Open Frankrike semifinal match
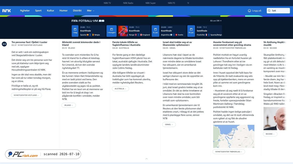Image resolution: width=293 pixels, height=164 pixels. 209,31
